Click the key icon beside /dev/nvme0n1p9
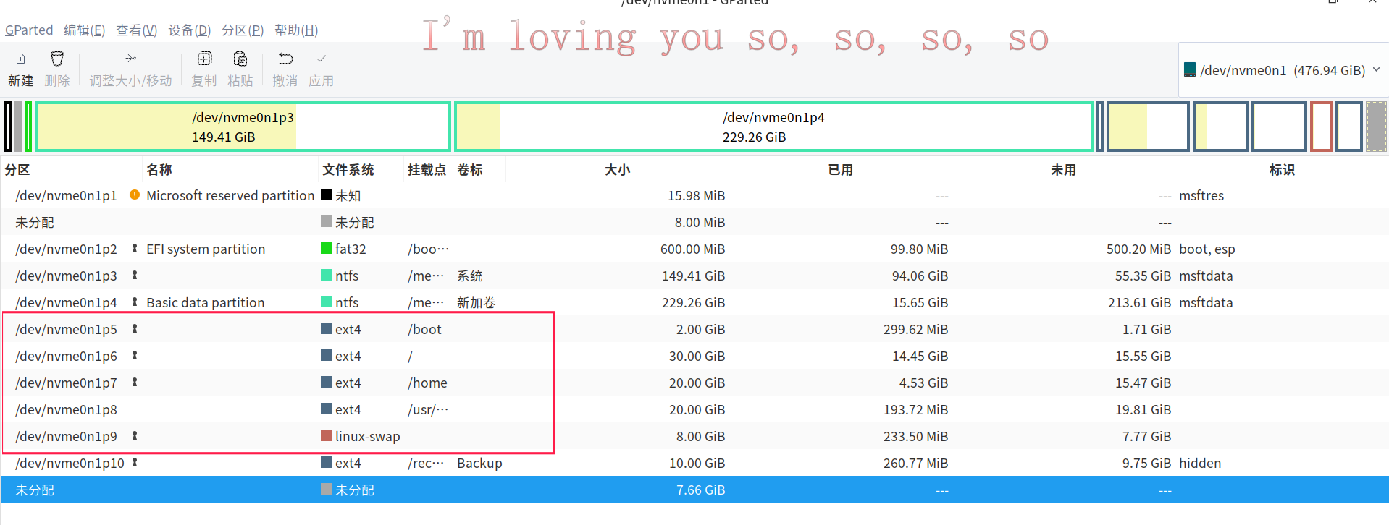The image size is (1389, 525). pyautogui.click(x=135, y=436)
